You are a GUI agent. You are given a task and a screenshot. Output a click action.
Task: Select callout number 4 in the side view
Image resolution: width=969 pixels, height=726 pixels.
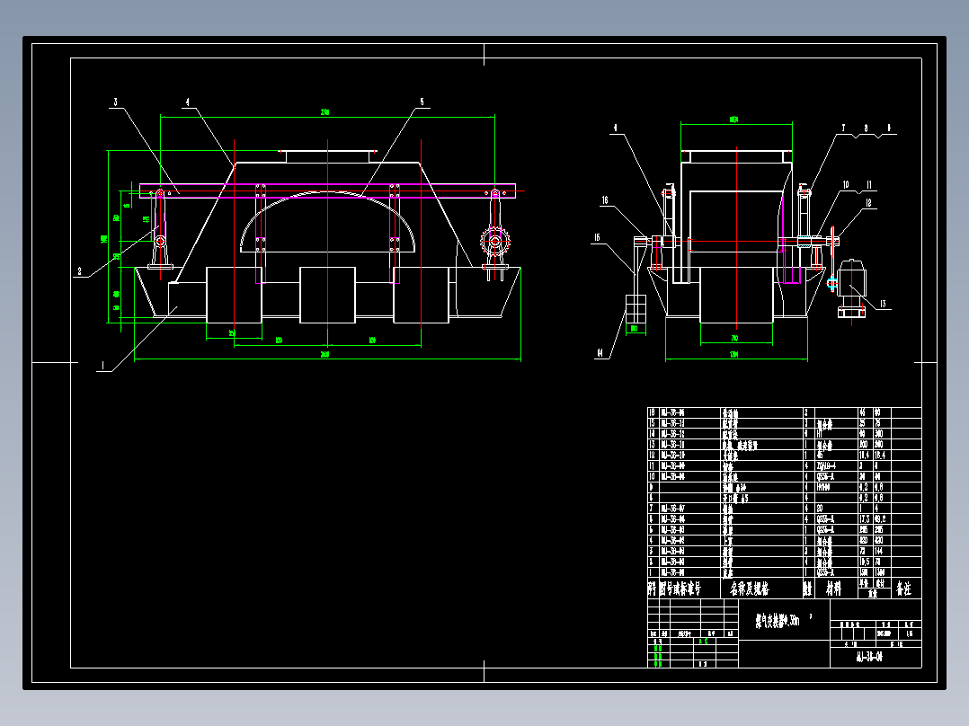coord(615,128)
